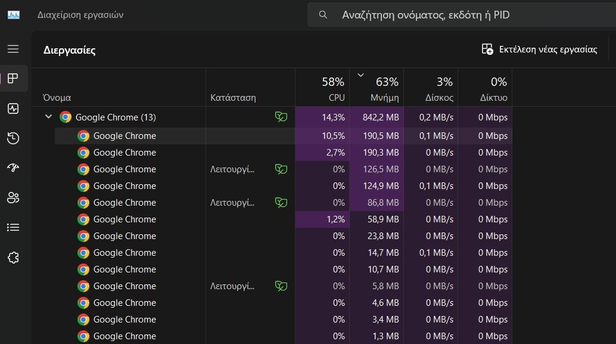Screen dimensions: 616x344
Task: Click the search magnifier icon
Action: point(323,15)
